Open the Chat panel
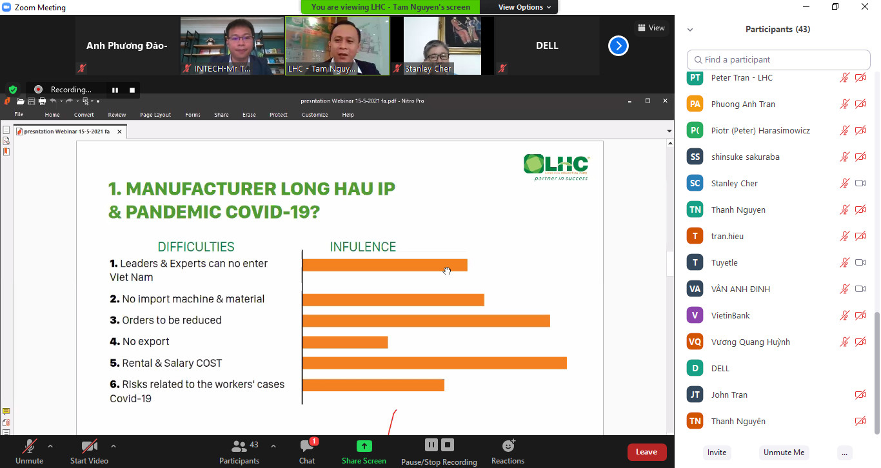881x468 pixels. [x=307, y=451]
